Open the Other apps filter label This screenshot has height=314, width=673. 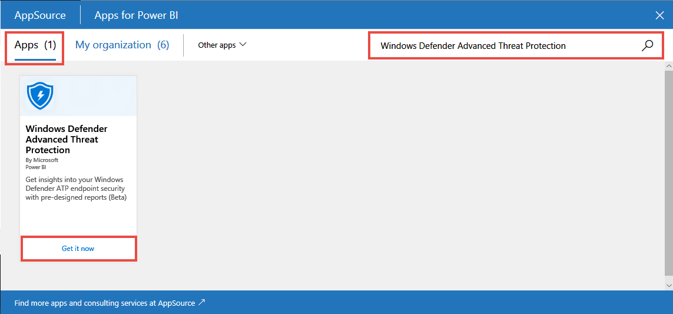click(x=217, y=45)
